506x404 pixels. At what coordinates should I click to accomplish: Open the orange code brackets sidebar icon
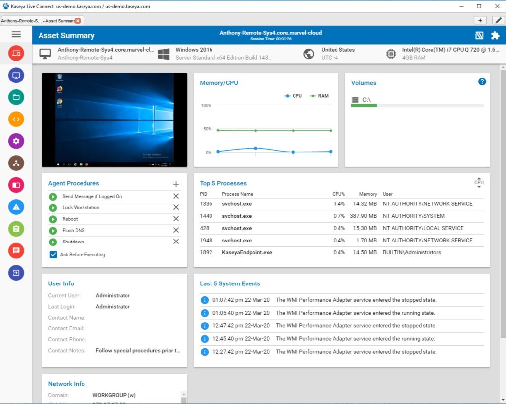point(16,120)
